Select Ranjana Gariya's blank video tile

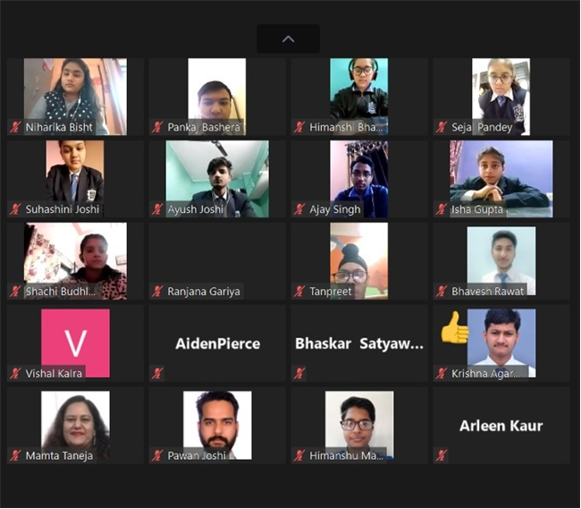point(217,261)
